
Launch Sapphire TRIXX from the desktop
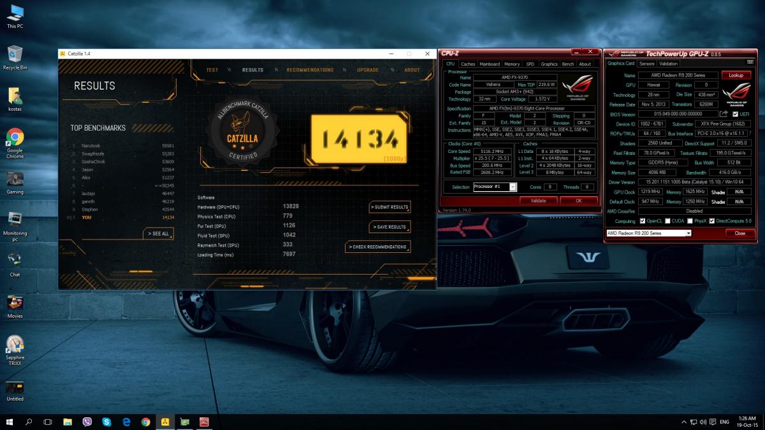click(15, 351)
